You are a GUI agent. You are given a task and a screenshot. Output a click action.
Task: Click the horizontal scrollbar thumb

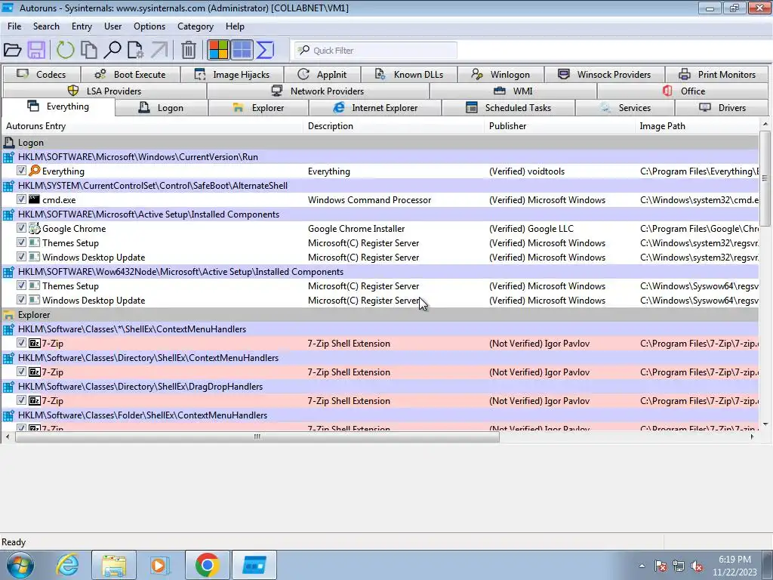coord(257,437)
